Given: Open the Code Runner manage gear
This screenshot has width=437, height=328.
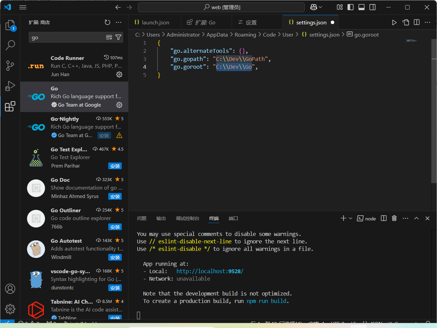Looking at the screenshot, I should pyautogui.click(x=119, y=74).
